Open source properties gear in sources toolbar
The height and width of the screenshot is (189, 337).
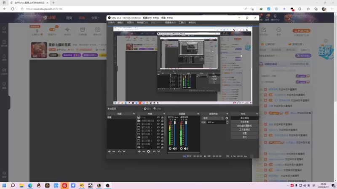[149, 152]
